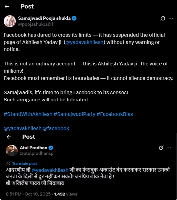Open #StandWithAkhilesh hashtag

(28, 114)
